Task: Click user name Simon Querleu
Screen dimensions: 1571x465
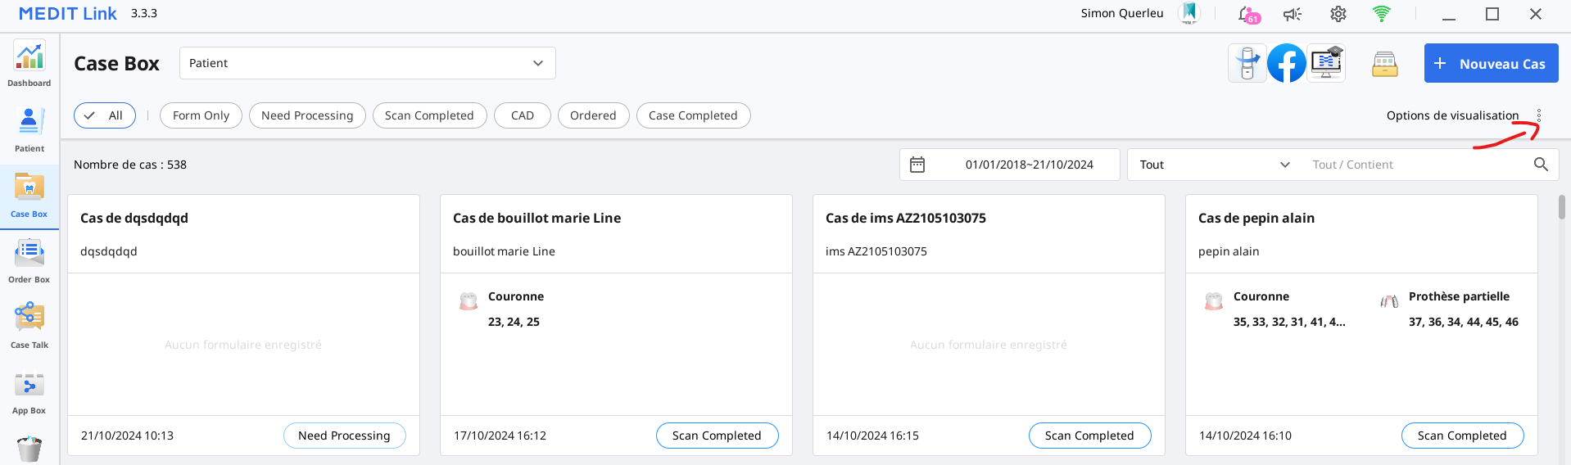Action: point(1121,13)
